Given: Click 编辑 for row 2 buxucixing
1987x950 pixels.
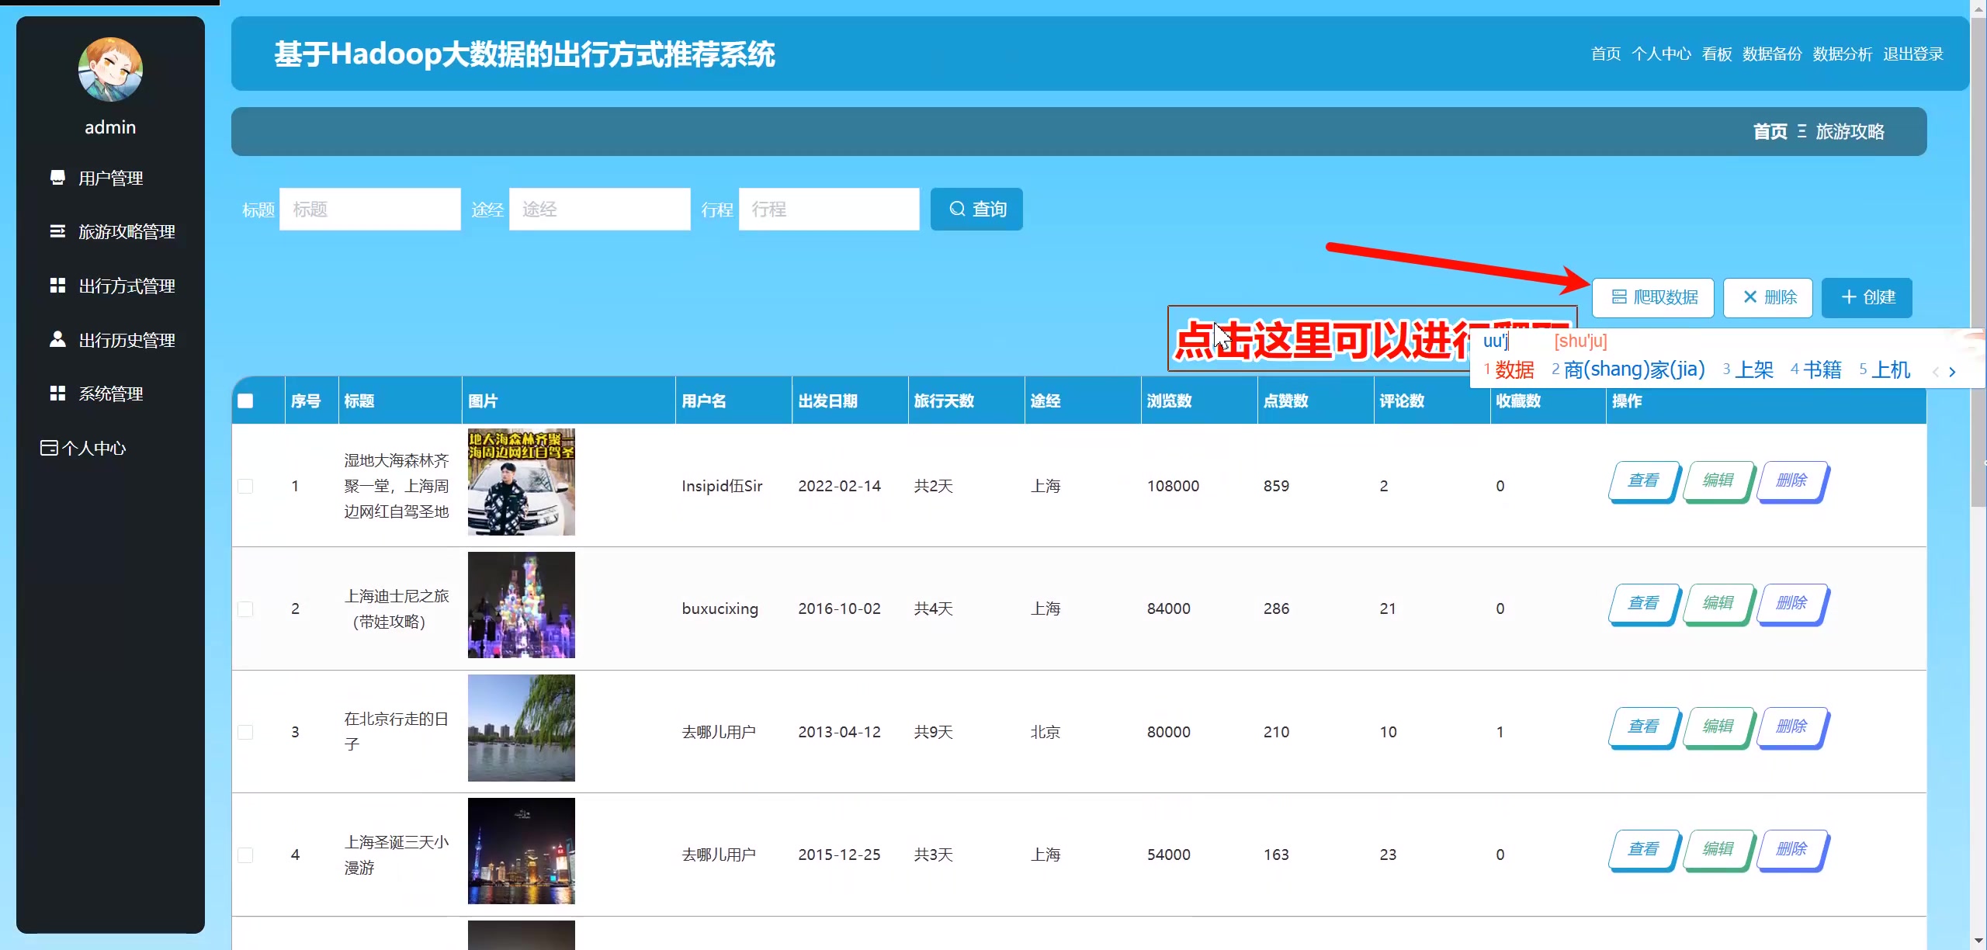Looking at the screenshot, I should (1718, 604).
